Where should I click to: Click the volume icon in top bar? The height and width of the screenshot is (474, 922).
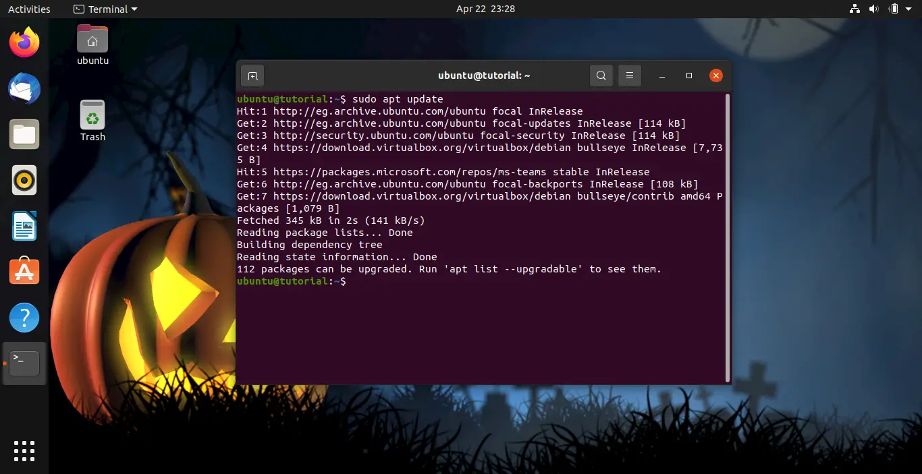(x=874, y=9)
